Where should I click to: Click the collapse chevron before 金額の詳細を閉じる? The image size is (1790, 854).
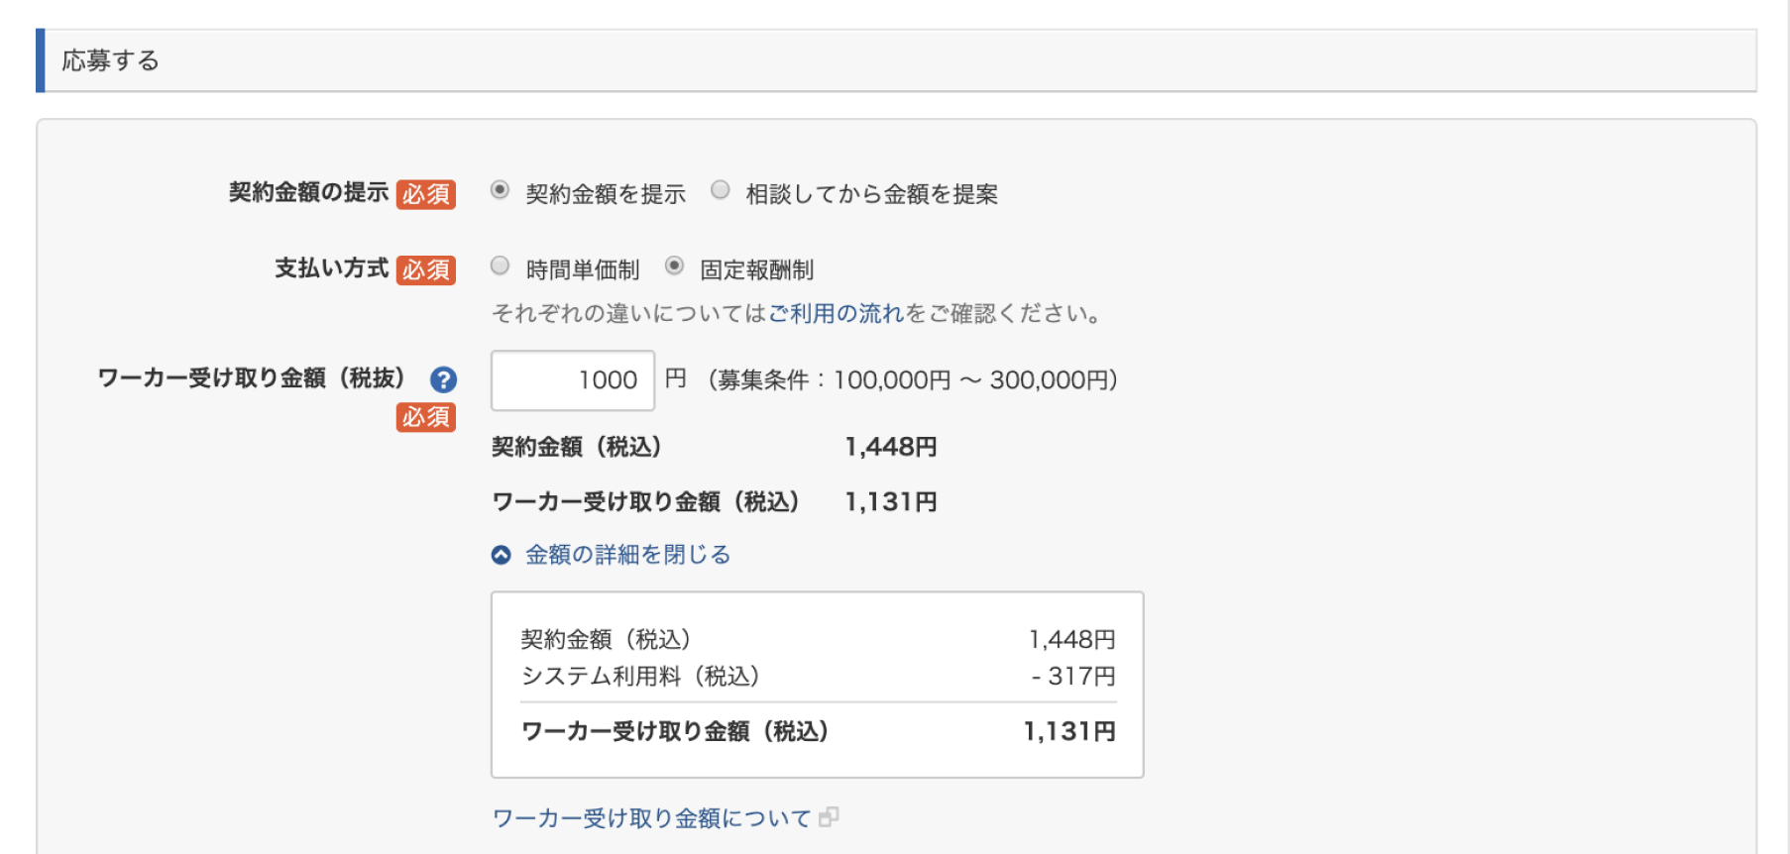click(x=503, y=553)
